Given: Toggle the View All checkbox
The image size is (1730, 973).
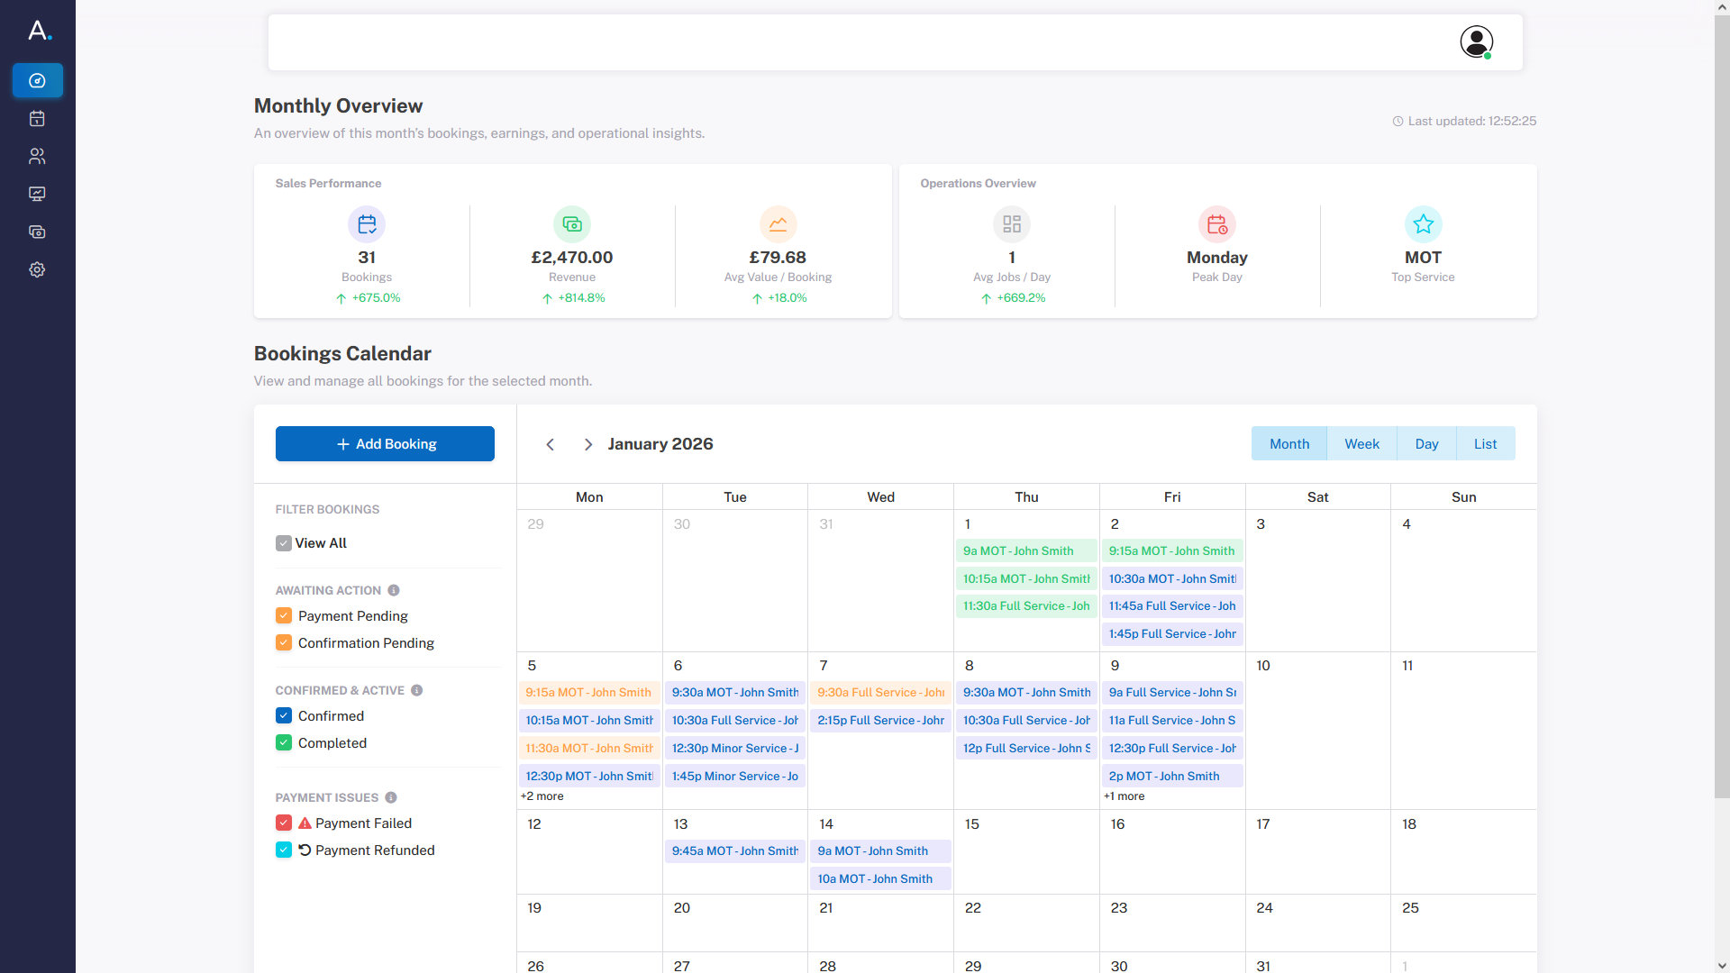Looking at the screenshot, I should pyautogui.click(x=284, y=543).
